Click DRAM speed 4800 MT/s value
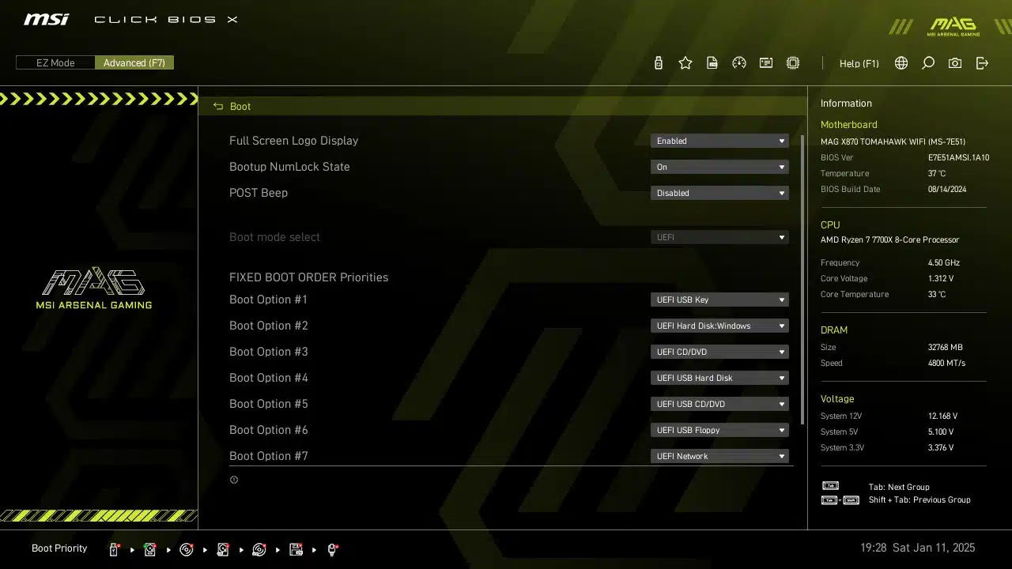 click(x=946, y=364)
